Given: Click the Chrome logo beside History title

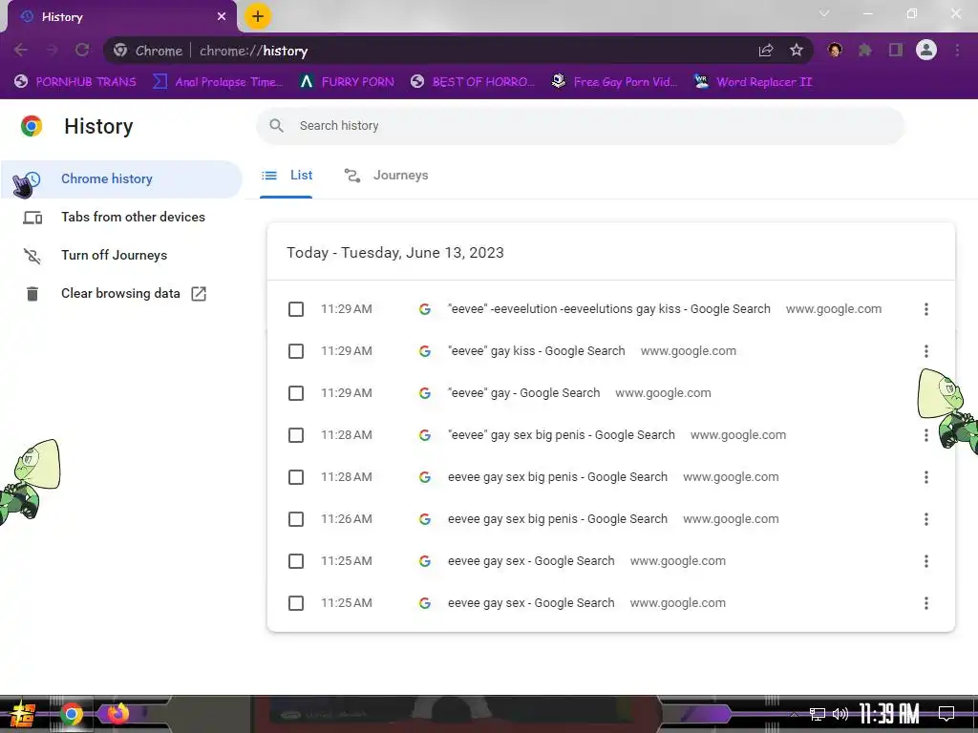Looking at the screenshot, I should [x=32, y=126].
